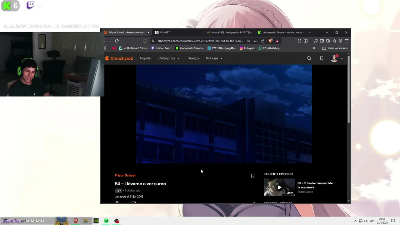Open the site settings icon beside the URL
This screenshot has height=225, width=400.
click(153, 41)
